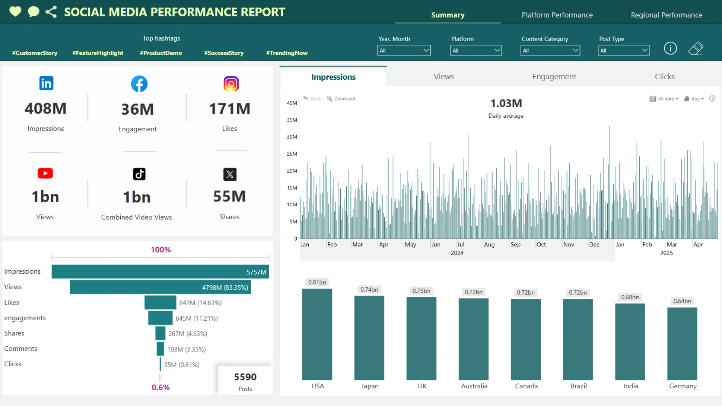Click the Germany country bar

[x=682, y=344]
